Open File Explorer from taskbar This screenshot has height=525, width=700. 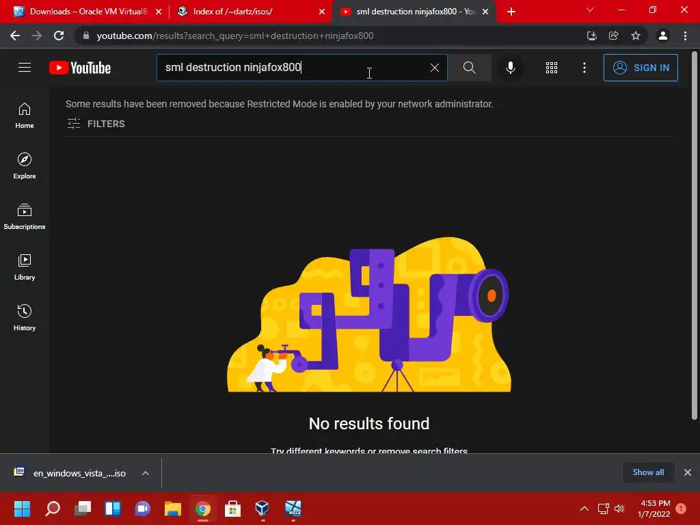tap(173, 509)
